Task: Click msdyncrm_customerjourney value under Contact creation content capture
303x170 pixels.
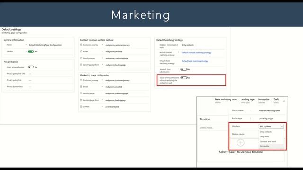Action: pos(117,45)
